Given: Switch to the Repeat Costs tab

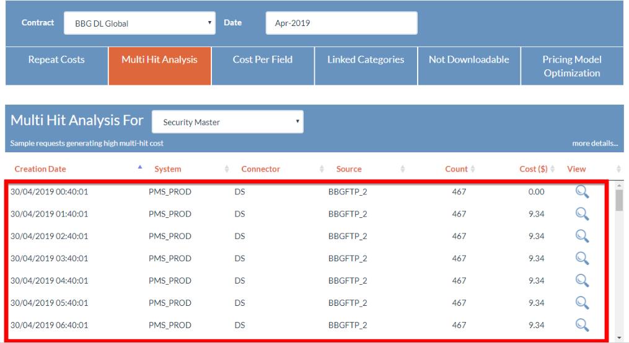Looking at the screenshot, I should [56, 60].
